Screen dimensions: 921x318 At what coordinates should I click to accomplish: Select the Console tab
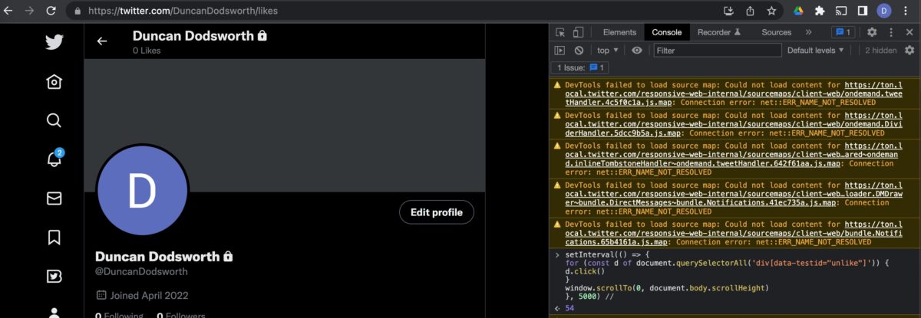(x=667, y=32)
